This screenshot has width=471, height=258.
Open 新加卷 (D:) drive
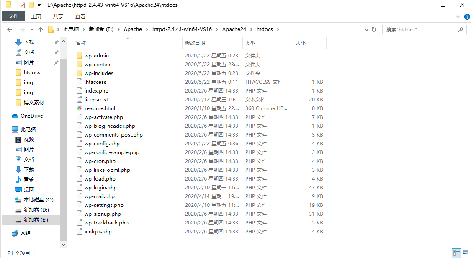[36, 210]
